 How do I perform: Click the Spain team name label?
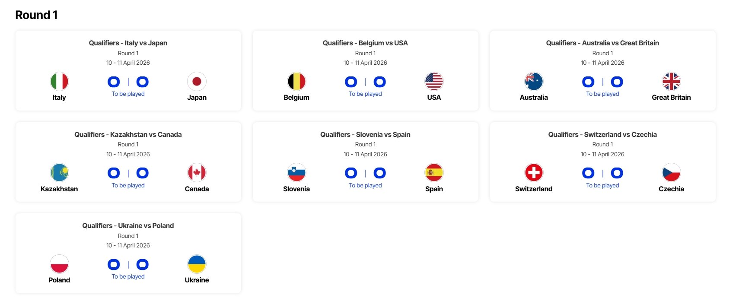coord(434,189)
